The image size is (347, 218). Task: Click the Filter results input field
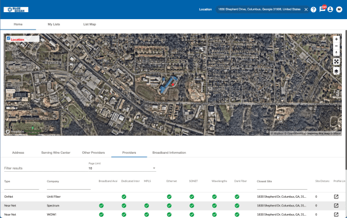tap(46, 168)
